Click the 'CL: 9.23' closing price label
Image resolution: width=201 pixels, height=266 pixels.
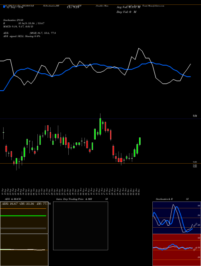tap(73, 7)
